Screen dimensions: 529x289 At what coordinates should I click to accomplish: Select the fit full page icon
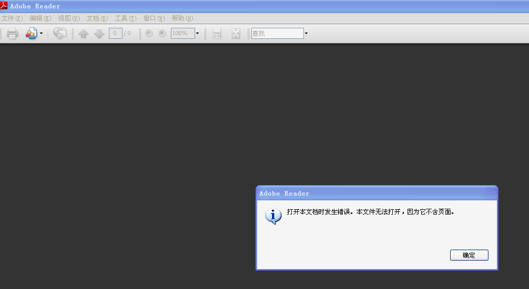point(236,34)
